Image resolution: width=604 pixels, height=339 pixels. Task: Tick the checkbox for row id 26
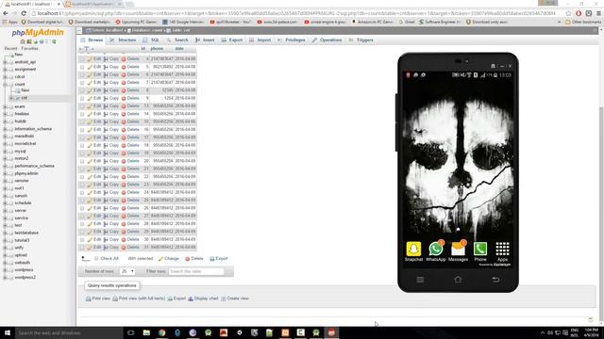click(82, 208)
